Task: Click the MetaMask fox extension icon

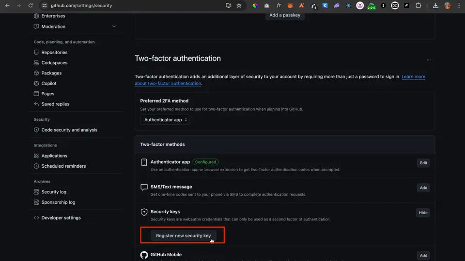Action: click(290, 5)
